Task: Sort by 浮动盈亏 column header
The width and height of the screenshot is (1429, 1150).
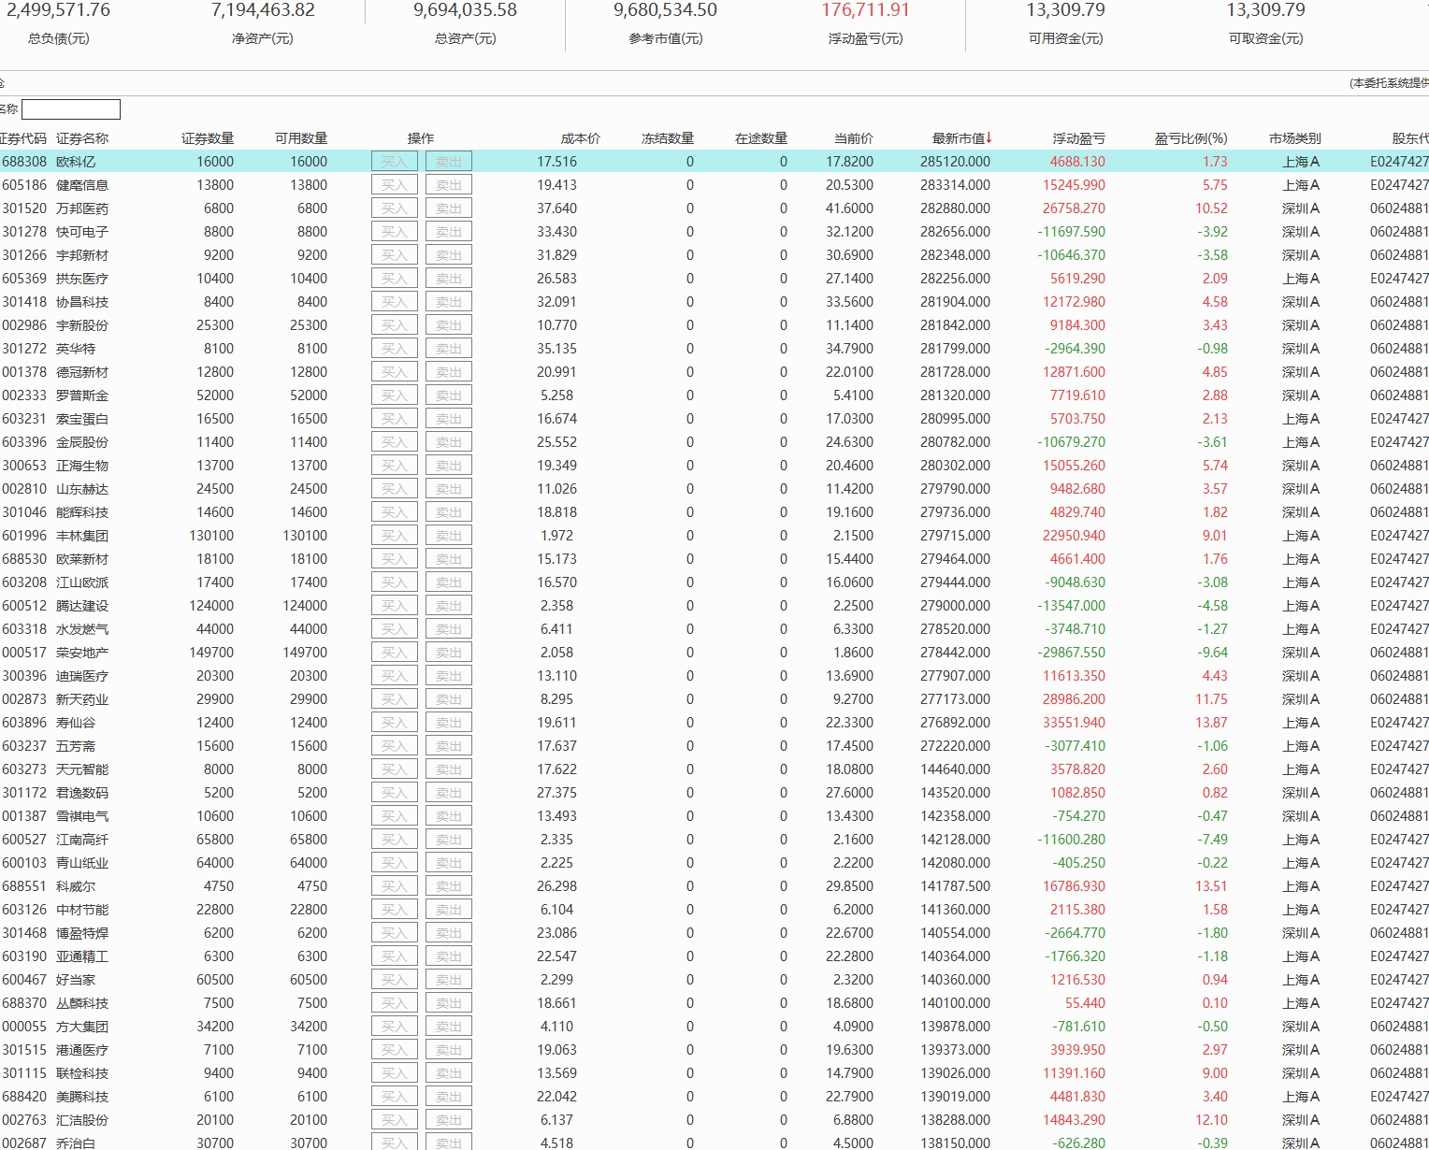Action: click(x=1078, y=138)
